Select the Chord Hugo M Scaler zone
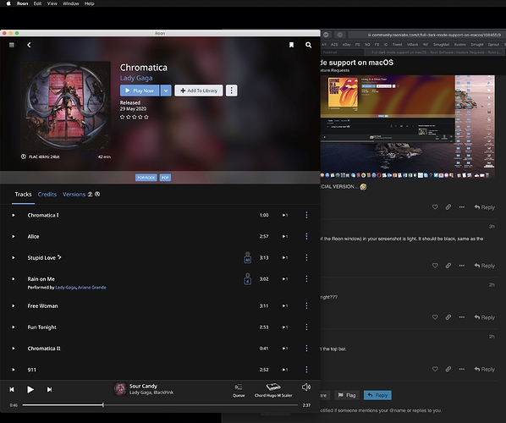This screenshot has width=506, height=423. pyautogui.click(x=273, y=390)
